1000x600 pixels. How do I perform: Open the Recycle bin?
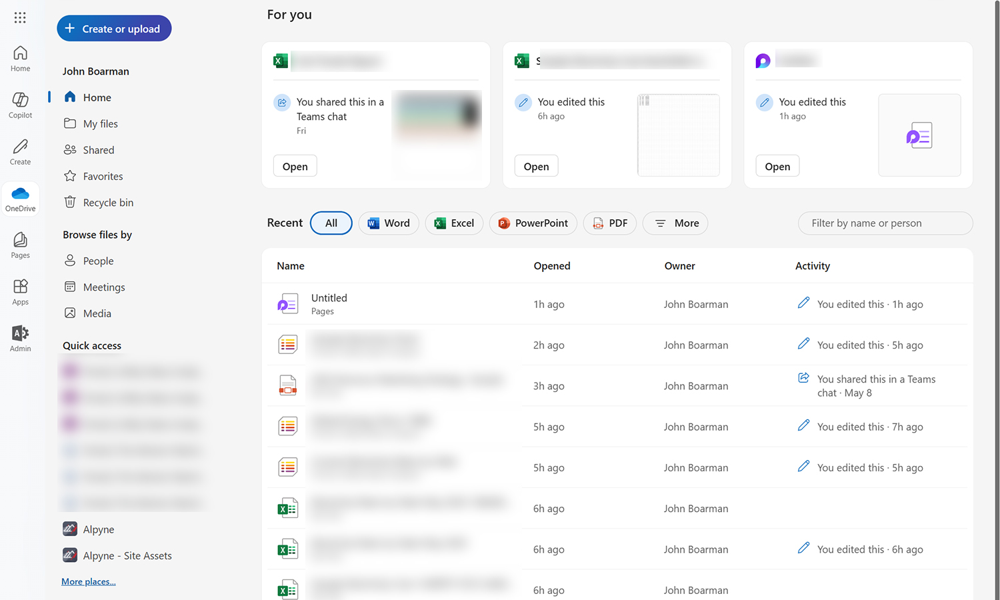pyautogui.click(x=108, y=202)
